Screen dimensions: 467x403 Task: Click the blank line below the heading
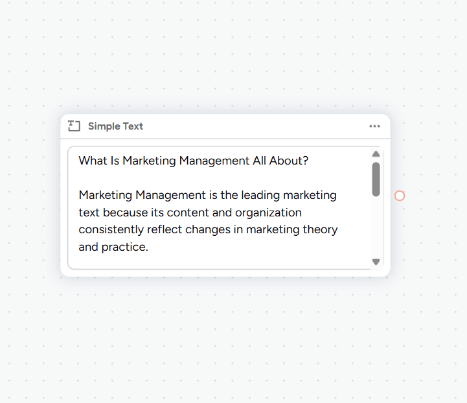click(194, 178)
